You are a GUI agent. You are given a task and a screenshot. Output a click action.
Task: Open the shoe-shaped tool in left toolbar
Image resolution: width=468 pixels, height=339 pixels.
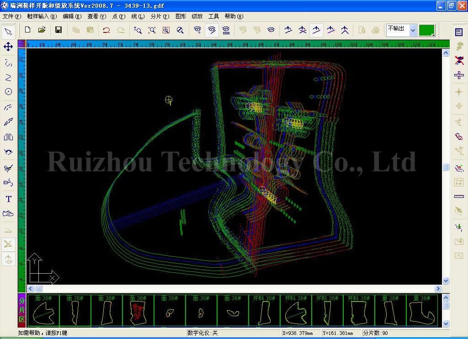click(8, 214)
